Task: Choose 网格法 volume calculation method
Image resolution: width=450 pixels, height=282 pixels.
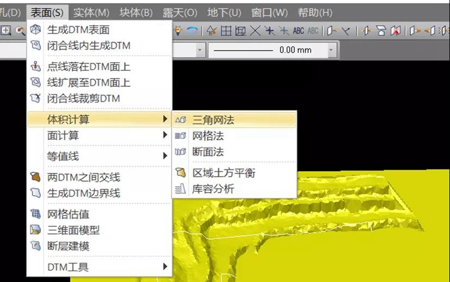Action: pos(234,136)
